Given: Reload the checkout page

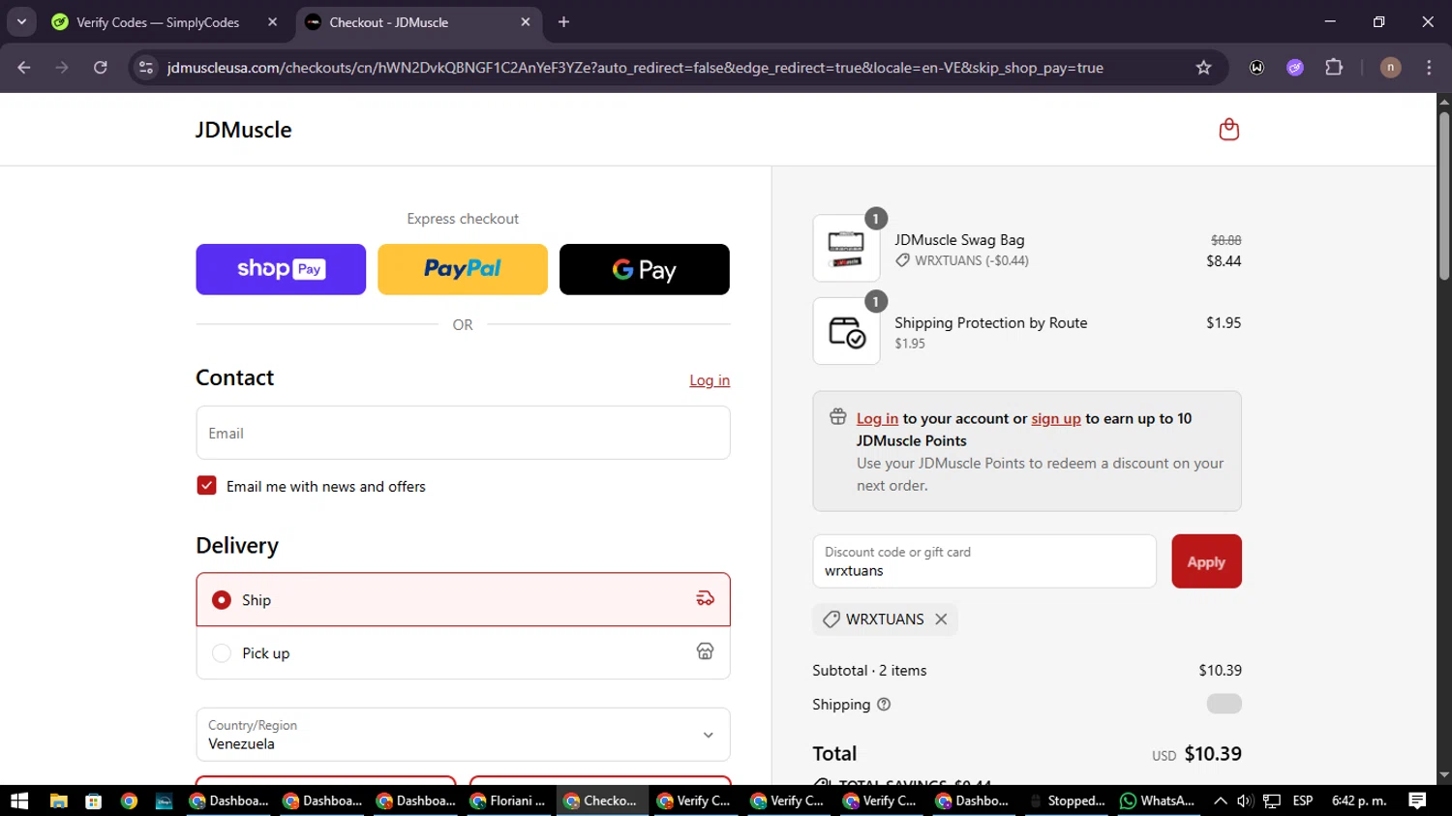Looking at the screenshot, I should 101,68.
